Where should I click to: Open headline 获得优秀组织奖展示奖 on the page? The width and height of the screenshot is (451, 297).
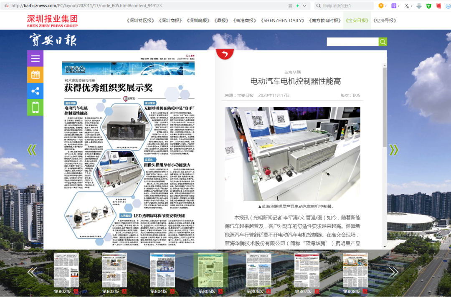[x=108, y=88]
